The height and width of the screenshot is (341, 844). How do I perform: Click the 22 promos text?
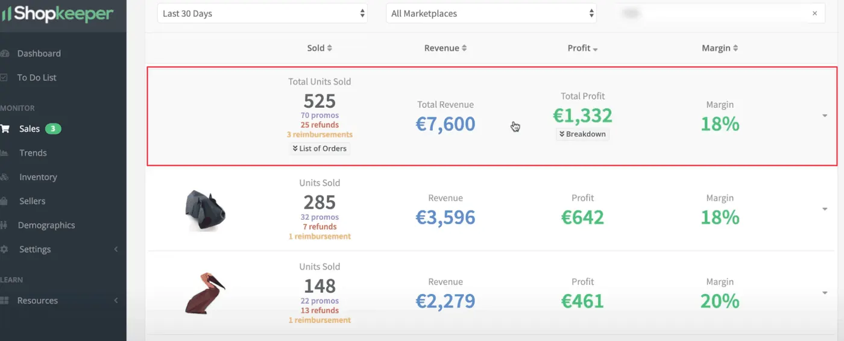click(320, 301)
